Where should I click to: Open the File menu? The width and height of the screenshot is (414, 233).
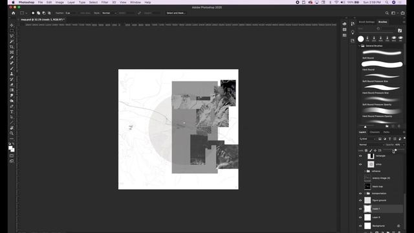click(40, 3)
